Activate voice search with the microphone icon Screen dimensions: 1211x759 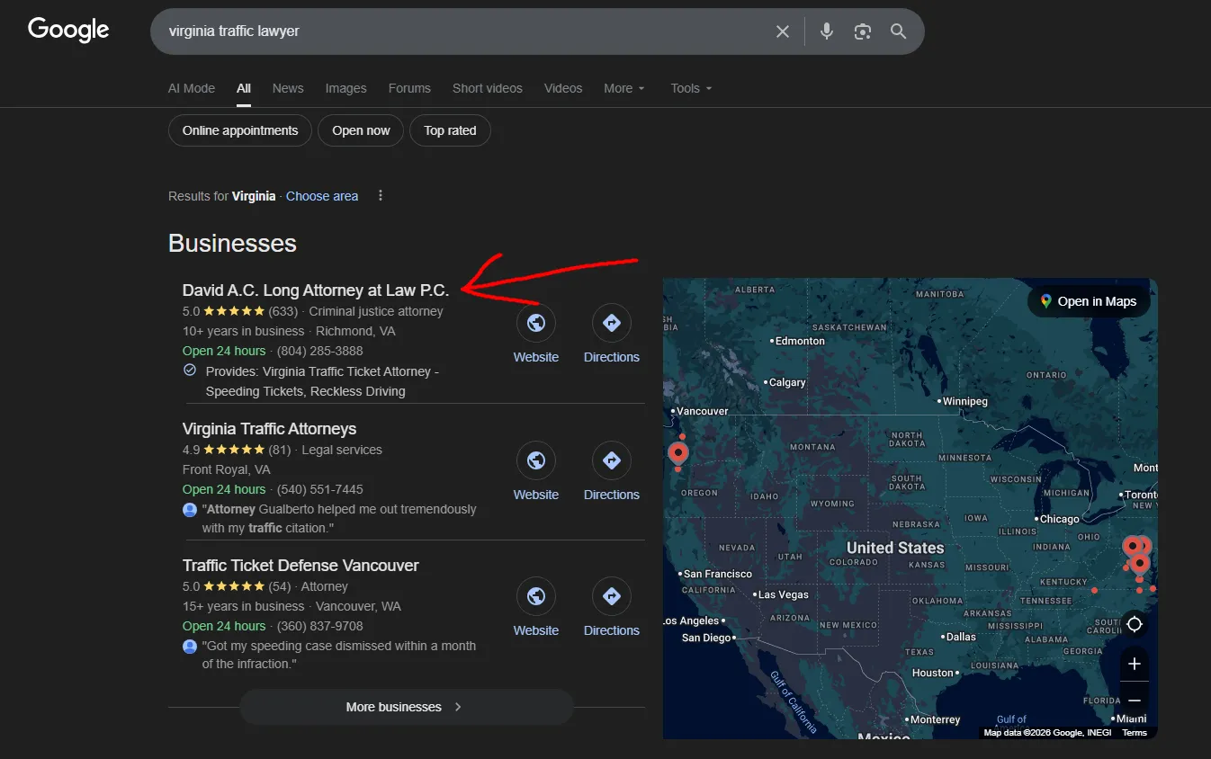[x=826, y=31]
